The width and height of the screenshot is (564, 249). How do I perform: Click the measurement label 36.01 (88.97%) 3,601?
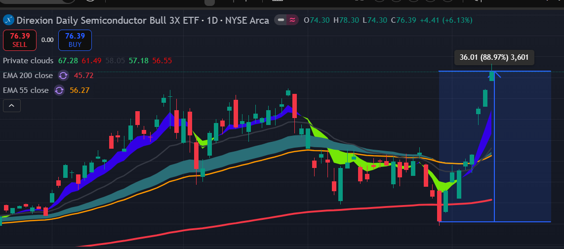click(x=494, y=57)
